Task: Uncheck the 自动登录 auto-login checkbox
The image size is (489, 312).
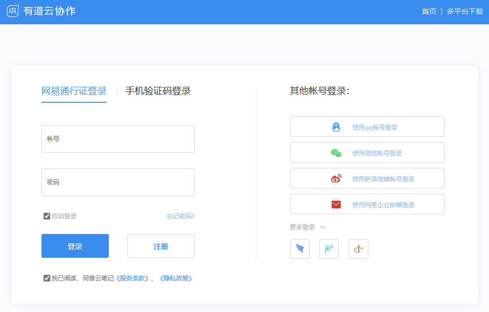Action: [x=46, y=216]
